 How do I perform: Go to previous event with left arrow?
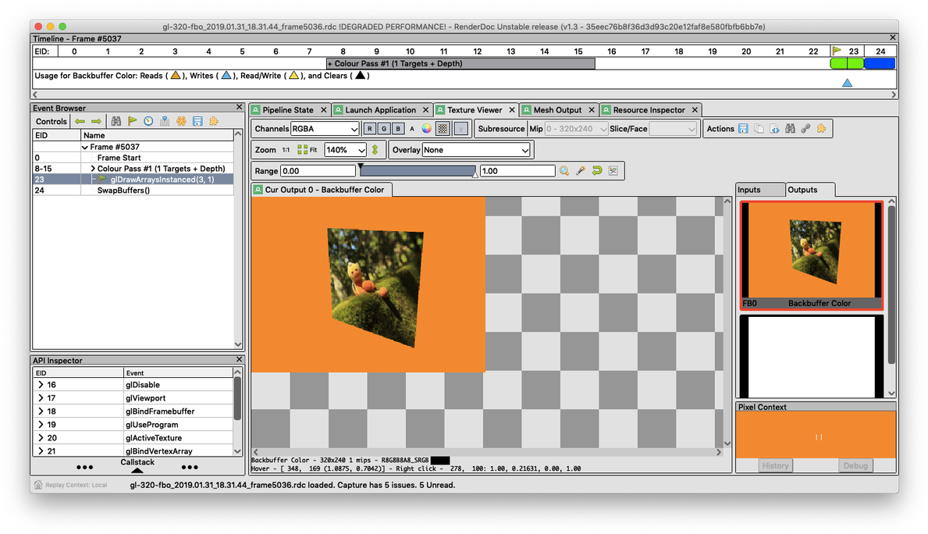coord(80,121)
